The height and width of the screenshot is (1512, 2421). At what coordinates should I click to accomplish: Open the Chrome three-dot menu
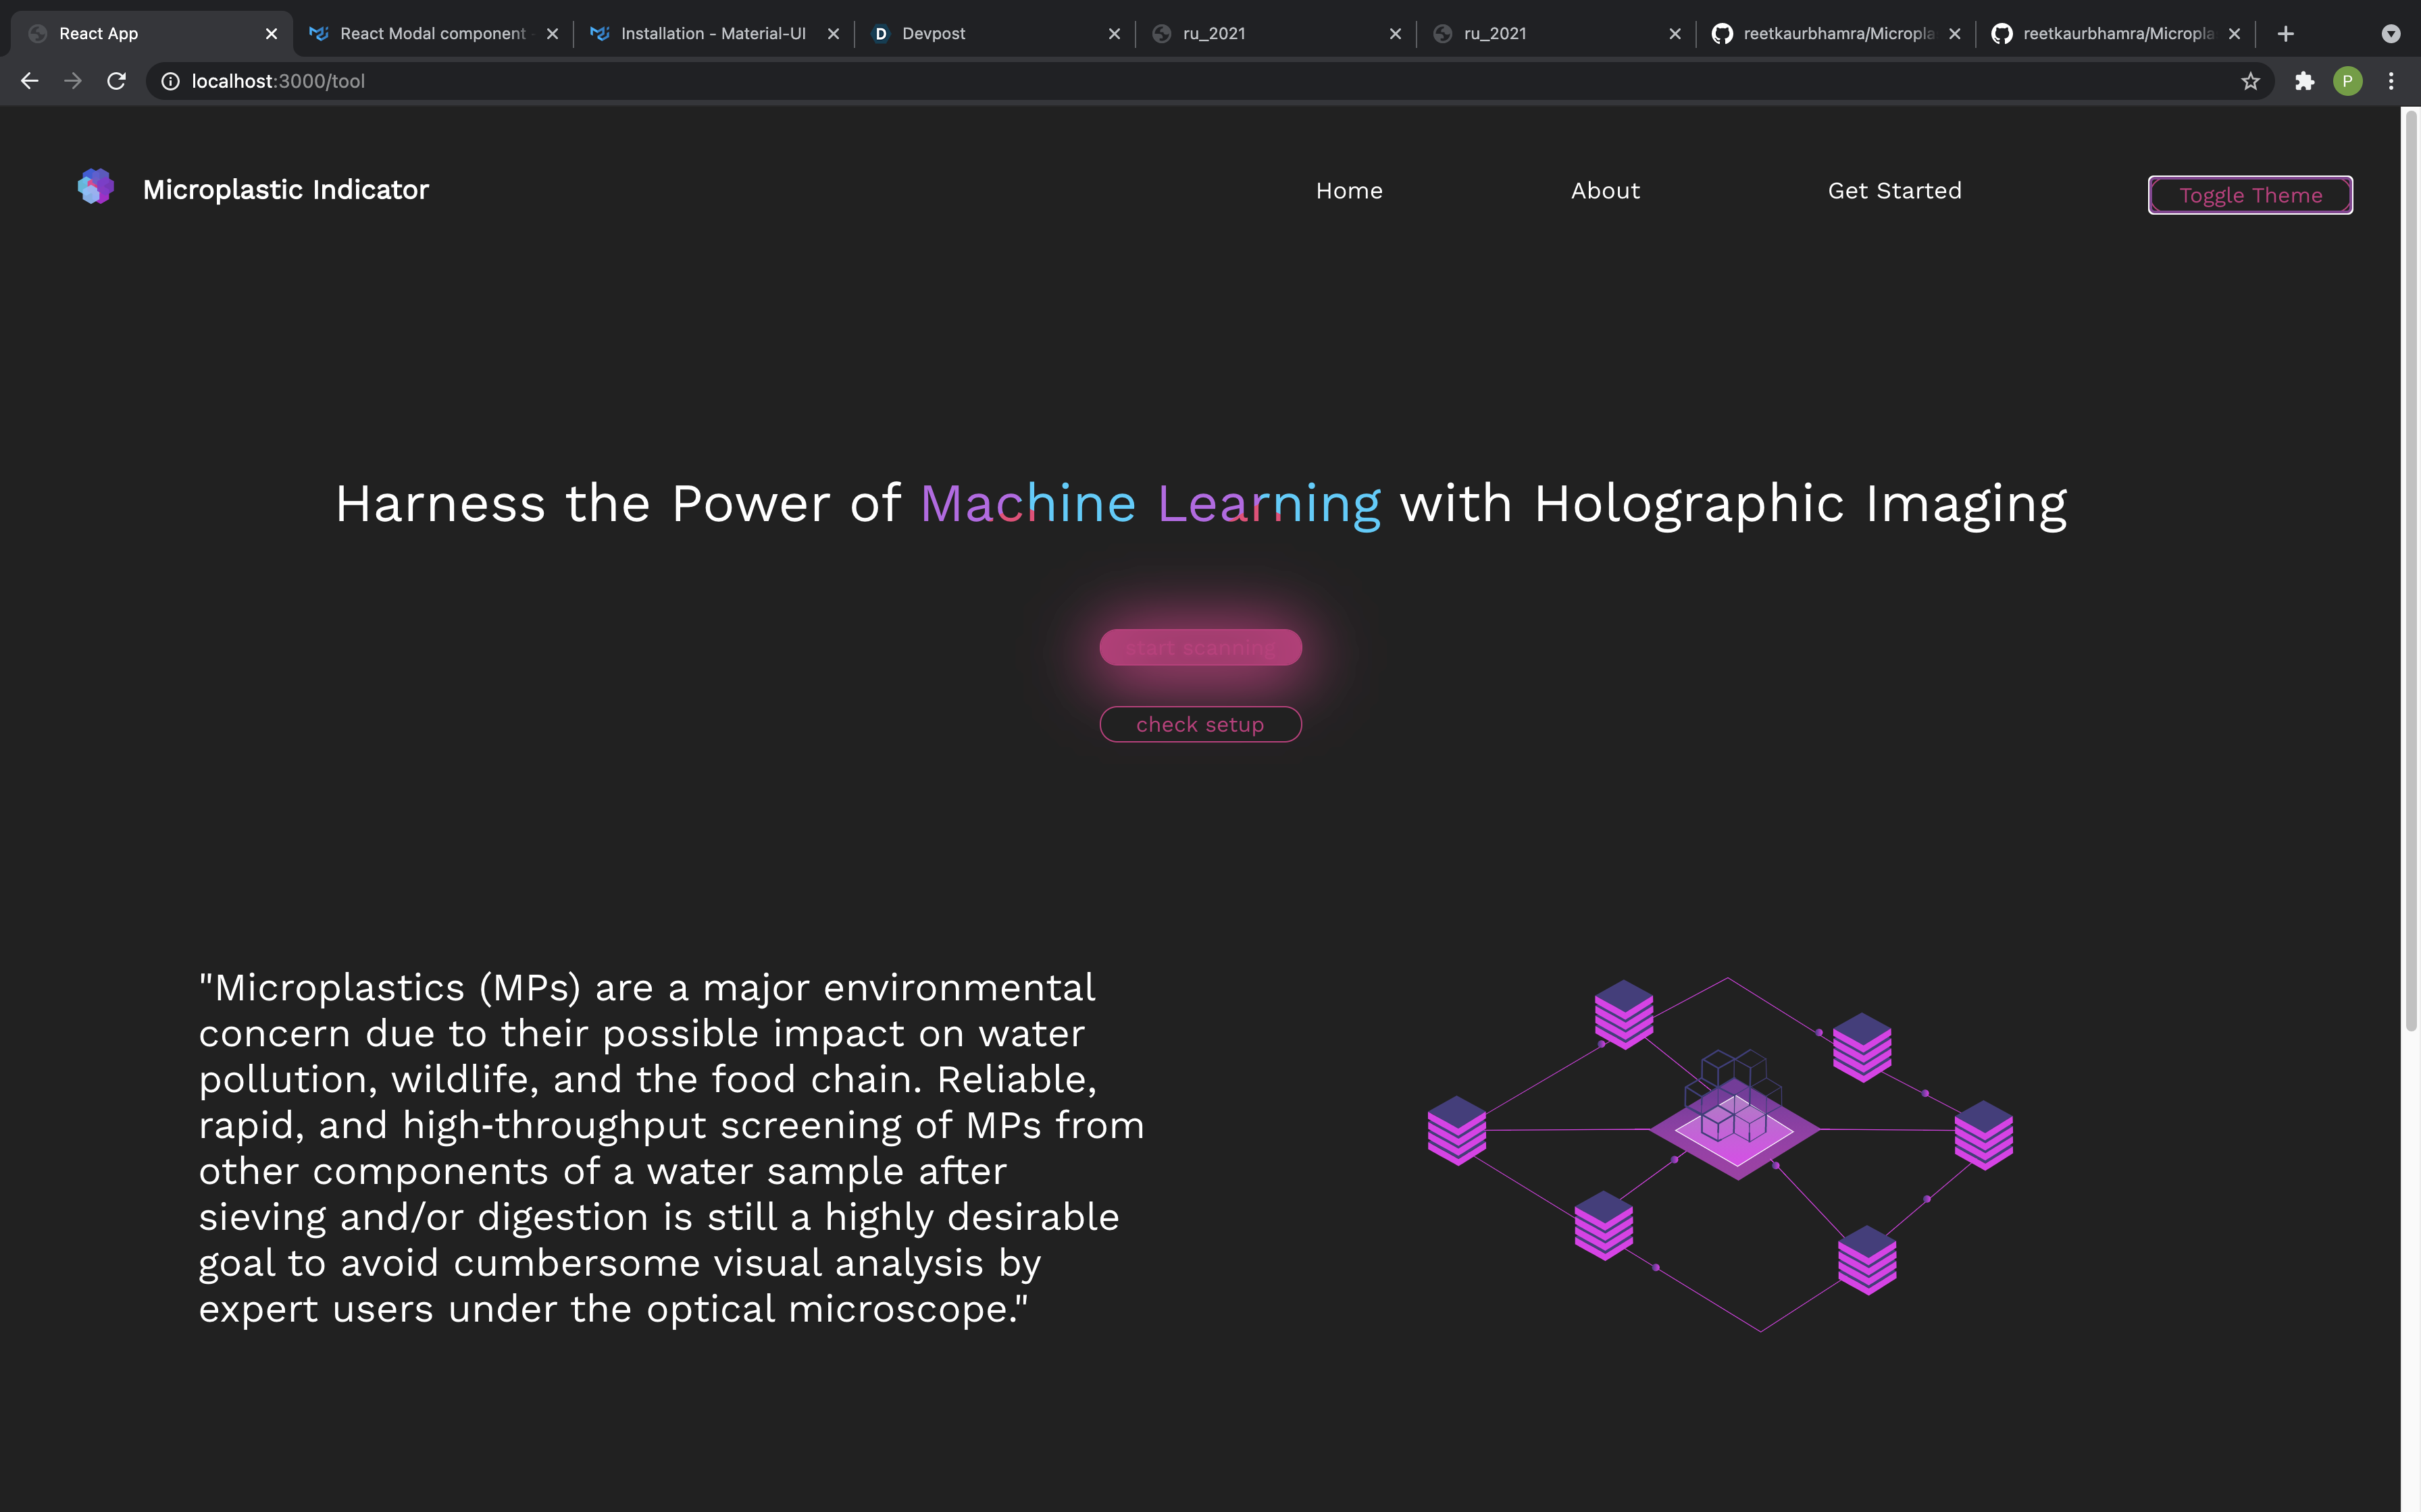pos(2391,81)
